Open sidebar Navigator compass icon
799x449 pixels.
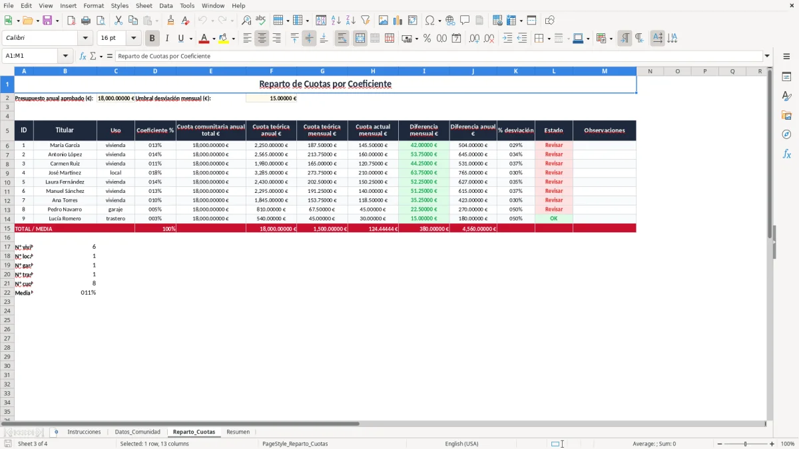pos(786,134)
